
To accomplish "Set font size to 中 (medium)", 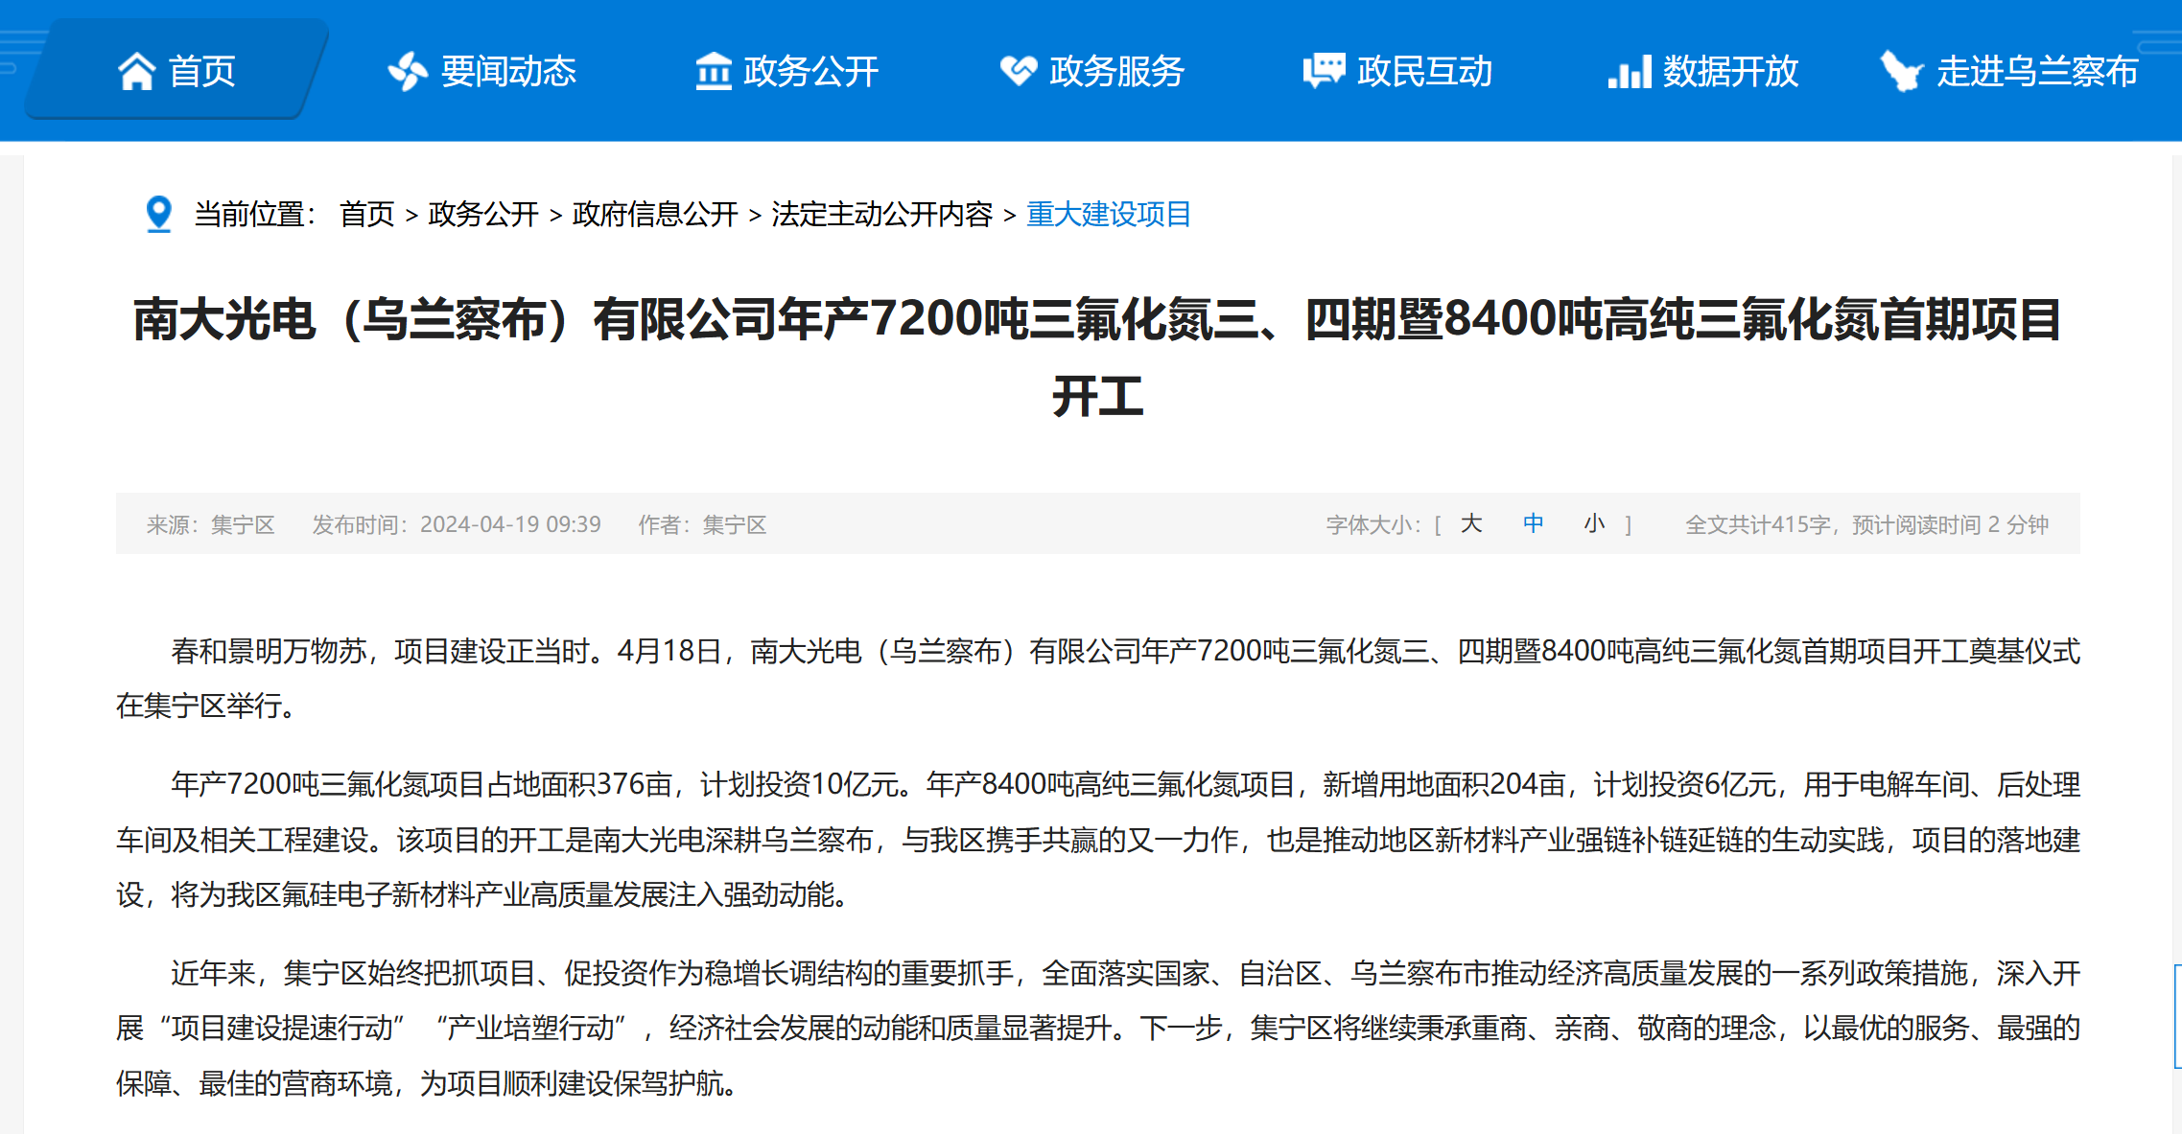I will pos(1533,523).
